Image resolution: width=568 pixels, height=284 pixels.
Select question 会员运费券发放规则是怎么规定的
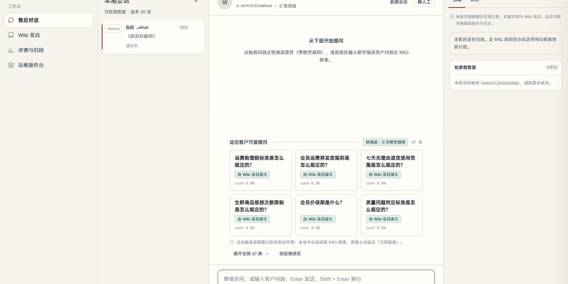[326, 170]
